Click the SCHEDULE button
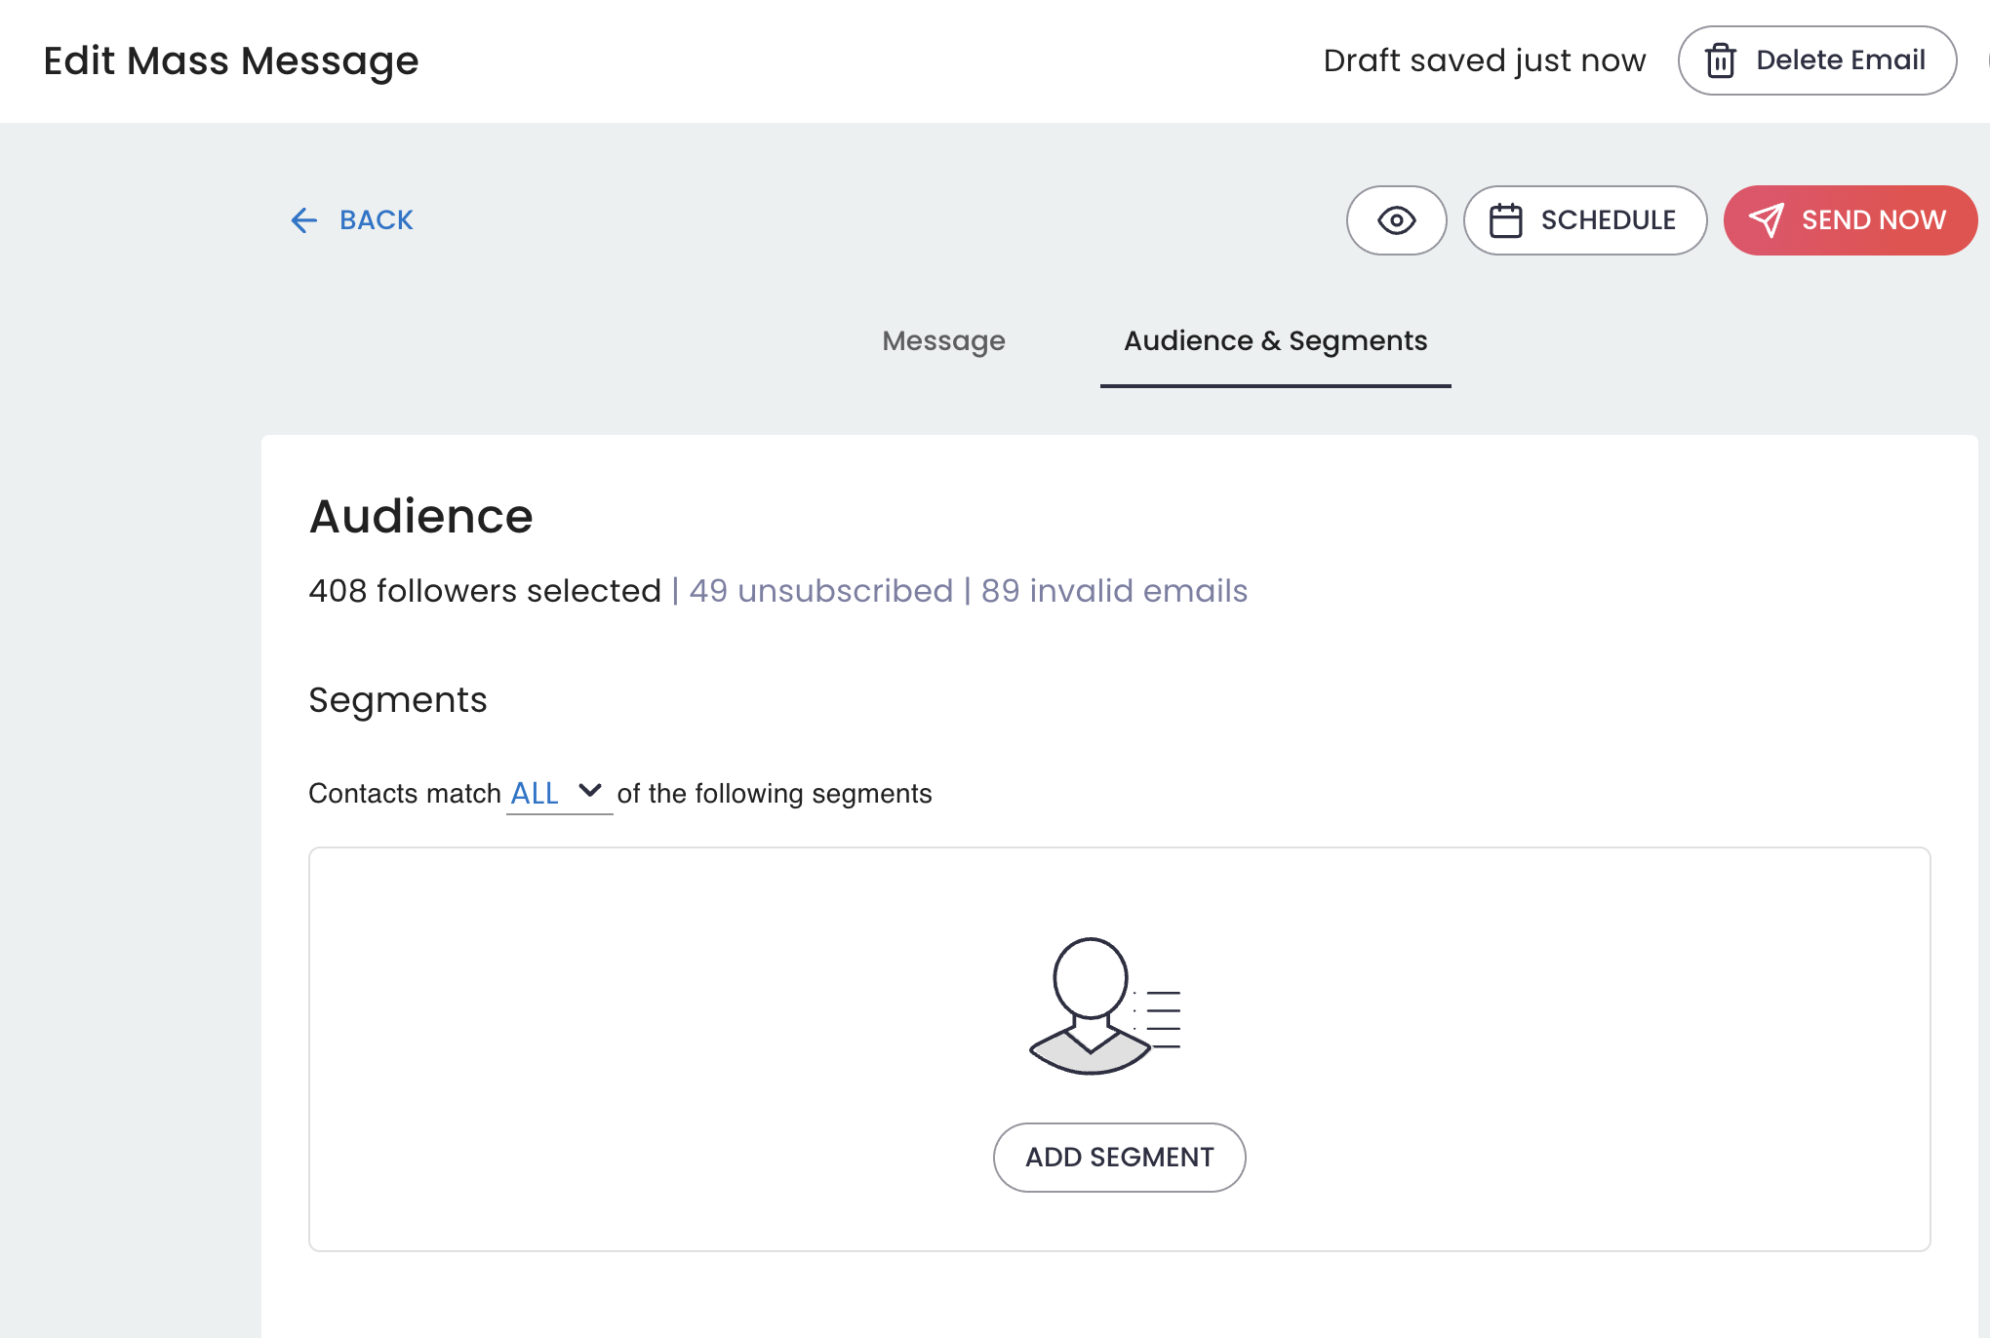This screenshot has width=1990, height=1338. 1584,220
